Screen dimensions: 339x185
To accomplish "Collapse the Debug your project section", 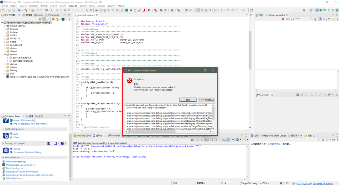I will 3,143.
